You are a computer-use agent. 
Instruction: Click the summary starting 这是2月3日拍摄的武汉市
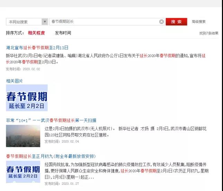point(125,132)
